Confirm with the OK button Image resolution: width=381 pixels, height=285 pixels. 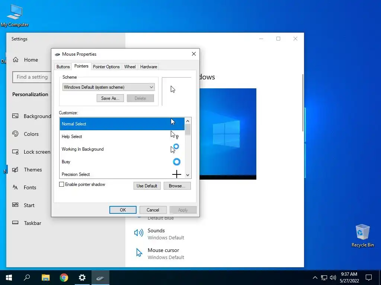pyautogui.click(x=123, y=210)
